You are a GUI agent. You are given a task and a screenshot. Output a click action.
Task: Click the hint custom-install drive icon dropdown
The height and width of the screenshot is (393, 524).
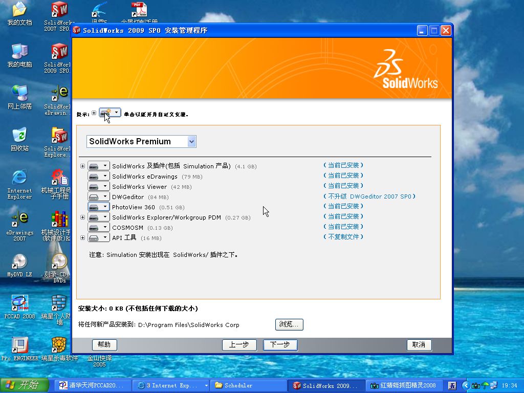pyautogui.click(x=110, y=113)
